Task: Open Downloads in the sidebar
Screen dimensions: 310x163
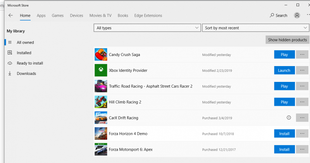Action: point(26,74)
